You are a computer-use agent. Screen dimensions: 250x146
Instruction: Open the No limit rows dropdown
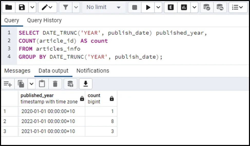[x=103, y=7]
